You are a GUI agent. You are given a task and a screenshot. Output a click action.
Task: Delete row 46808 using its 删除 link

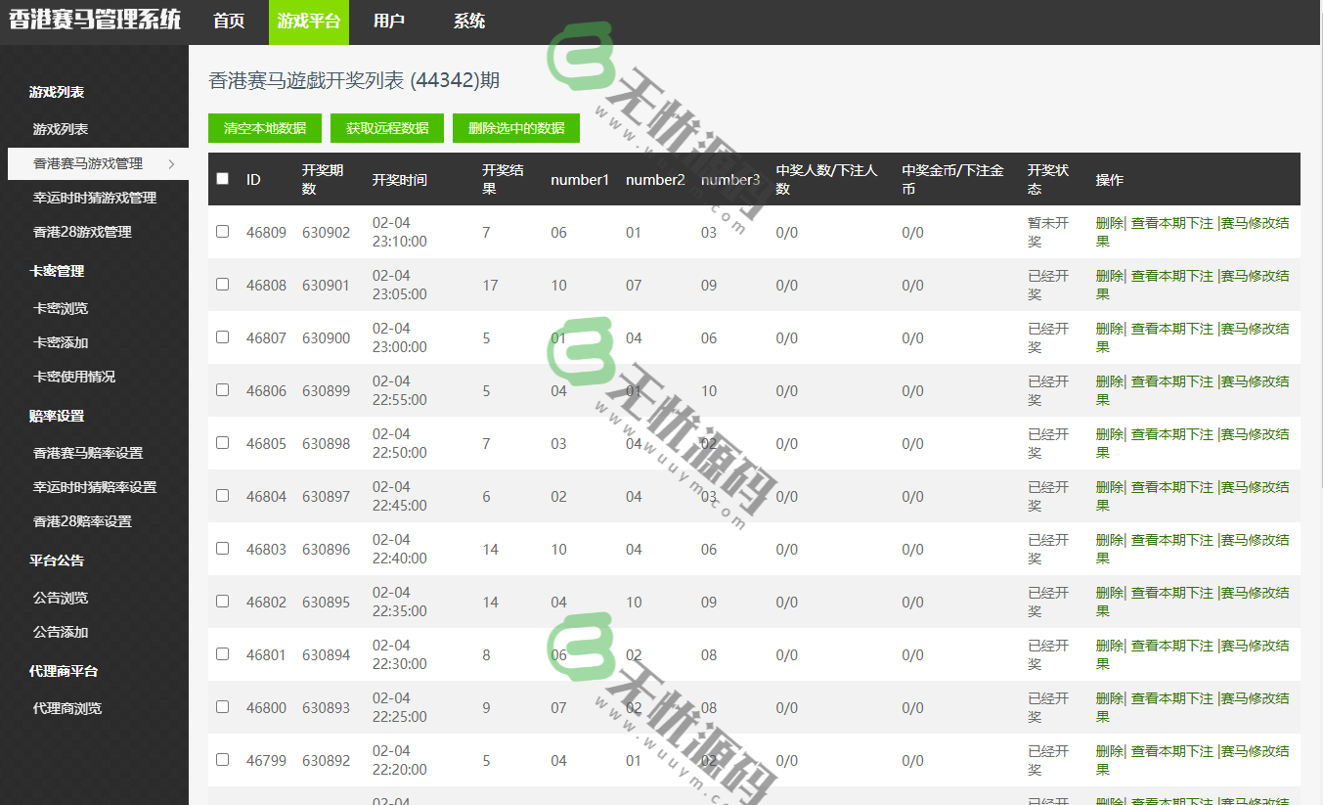coord(1109,276)
